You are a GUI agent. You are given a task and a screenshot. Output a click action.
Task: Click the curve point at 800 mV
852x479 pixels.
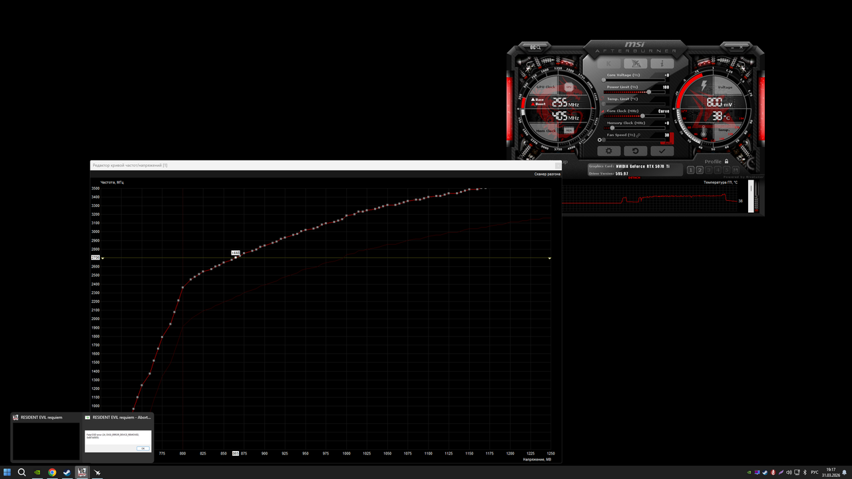pos(182,287)
